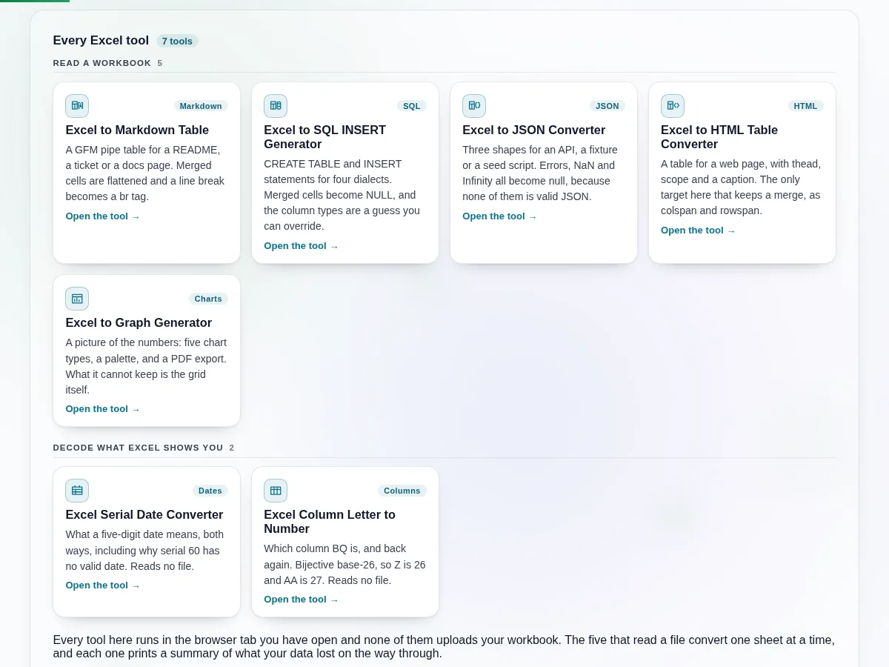Viewport: 889px width, 667px height.
Task: Open the tool link under Column Letter to Number
Action: [x=302, y=600]
